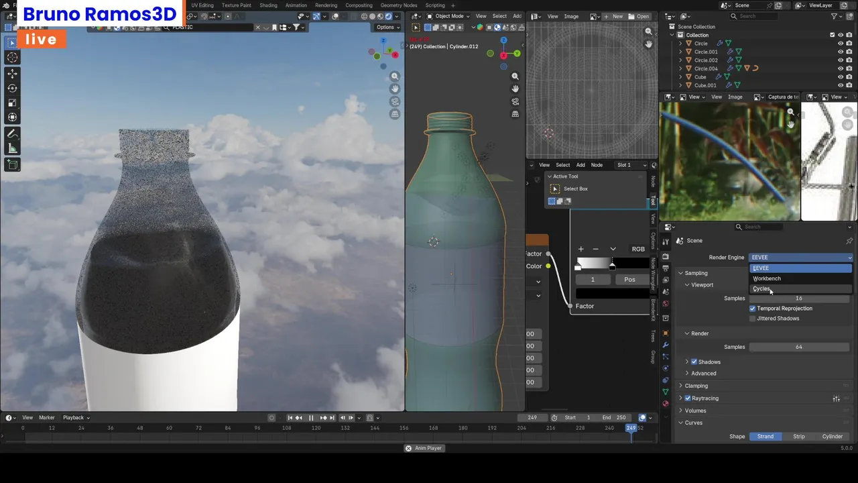The height and width of the screenshot is (483, 858).
Task: Select the Measure tool in left toolbar
Action: coord(12,148)
